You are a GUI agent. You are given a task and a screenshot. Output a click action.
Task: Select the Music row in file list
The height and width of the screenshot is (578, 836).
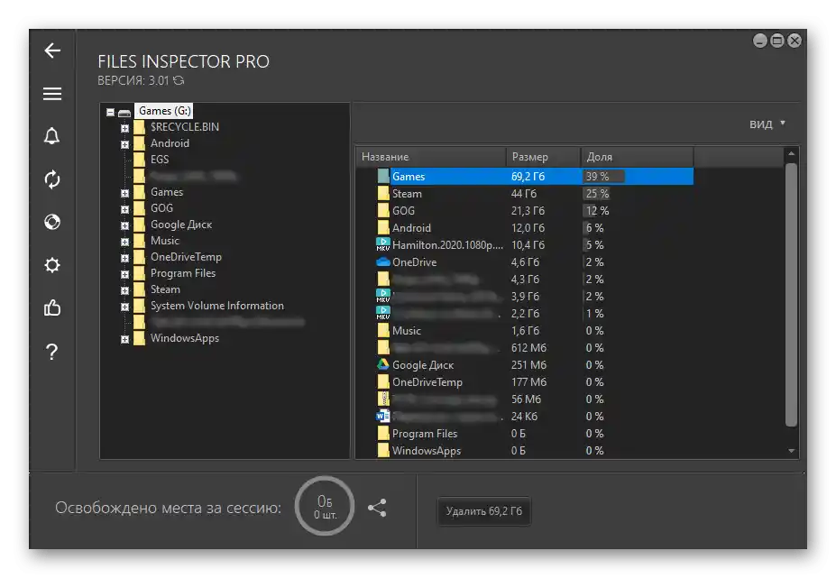[x=525, y=331]
